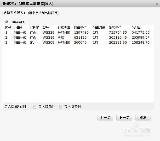The height and width of the screenshot is (141, 160).
Task: Click the 办事处 column header
Action: (19, 28)
